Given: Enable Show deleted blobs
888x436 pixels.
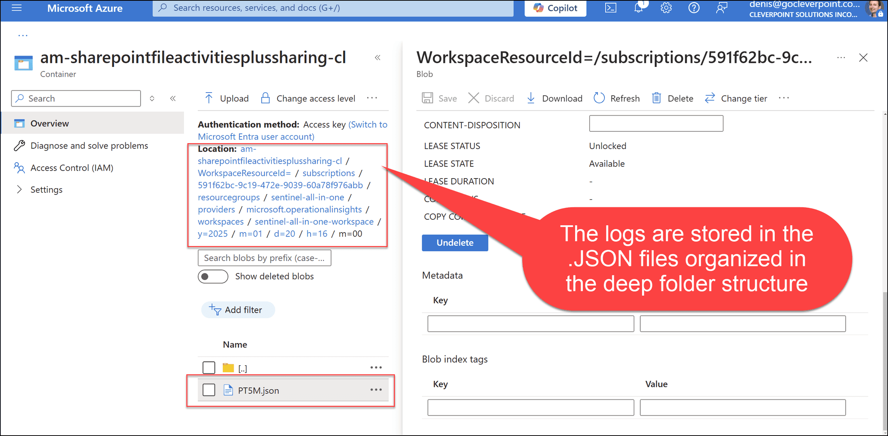Looking at the screenshot, I should click(x=213, y=276).
